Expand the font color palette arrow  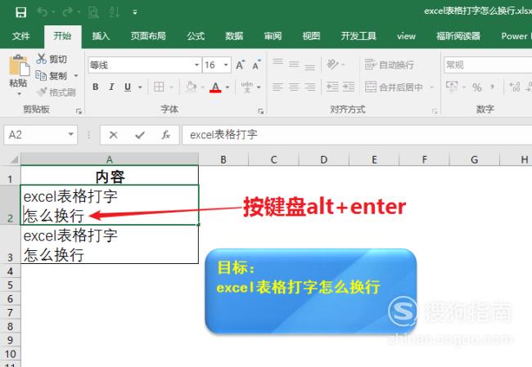[x=228, y=87]
